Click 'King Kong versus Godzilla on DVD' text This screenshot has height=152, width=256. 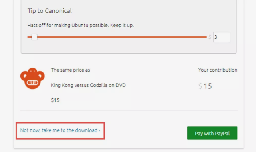[x=88, y=85]
